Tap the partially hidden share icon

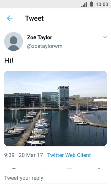(99, 169)
